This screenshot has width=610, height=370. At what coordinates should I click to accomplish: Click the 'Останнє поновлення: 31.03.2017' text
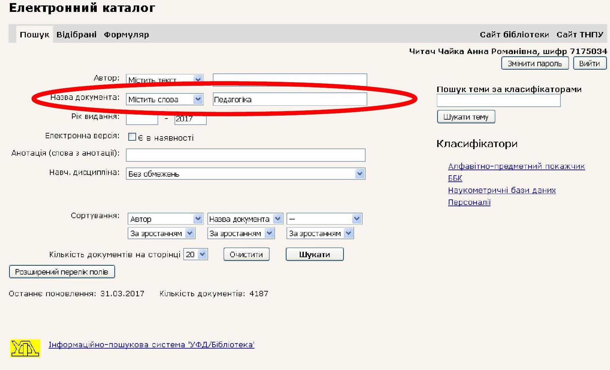(76, 294)
